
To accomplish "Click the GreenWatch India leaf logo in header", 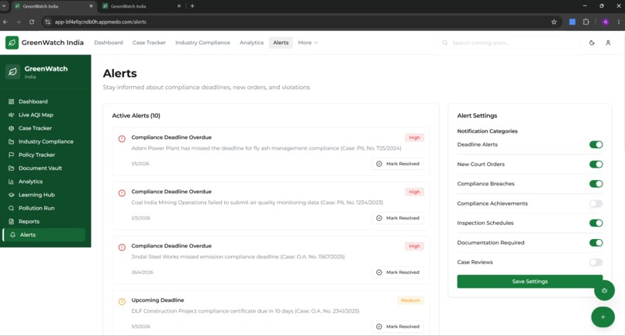I will [12, 43].
